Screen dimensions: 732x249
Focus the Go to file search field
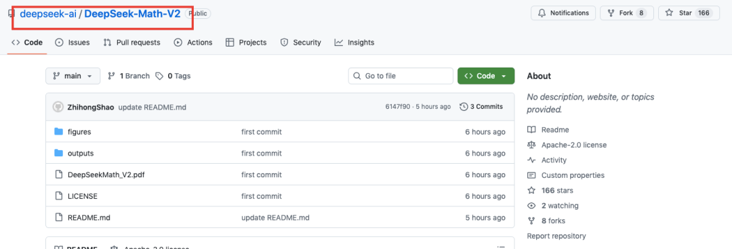pyautogui.click(x=401, y=76)
